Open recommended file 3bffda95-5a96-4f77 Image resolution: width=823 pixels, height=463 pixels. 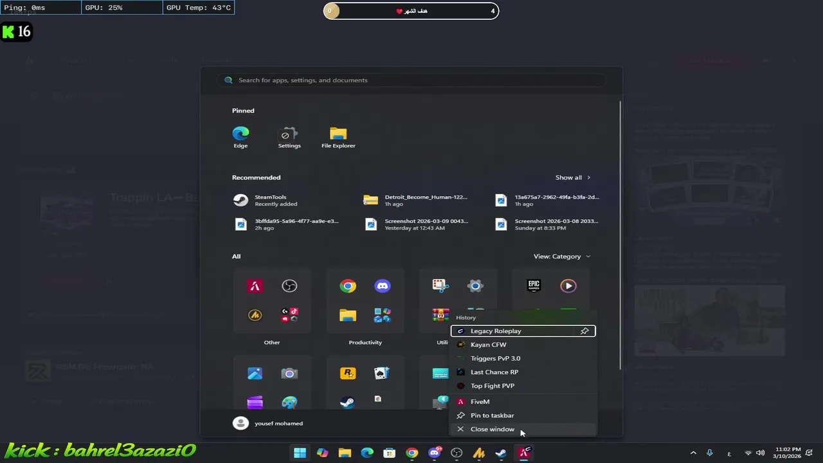[286, 224]
